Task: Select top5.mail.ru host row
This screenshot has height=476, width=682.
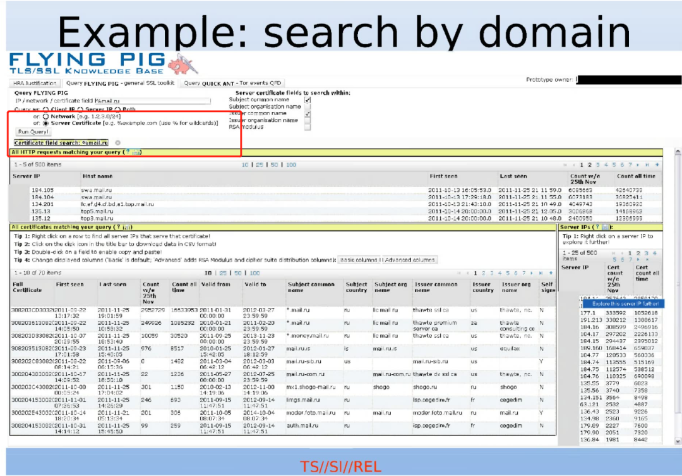Action: 336,211
